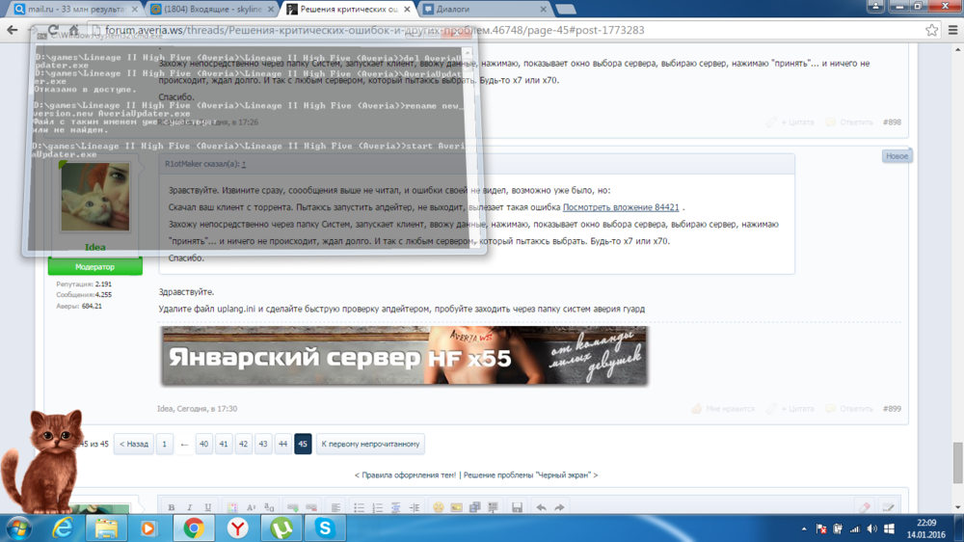
Task: Go to page 44 of the thread
Action: coord(282,444)
